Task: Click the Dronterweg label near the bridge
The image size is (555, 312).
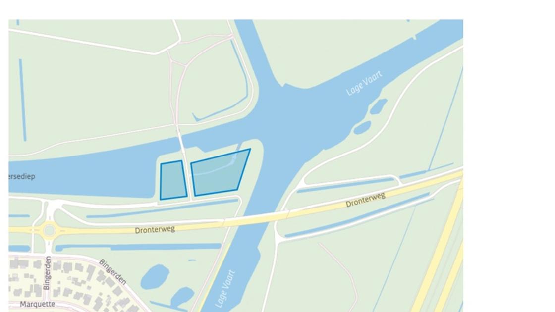Action: coord(365,200)
